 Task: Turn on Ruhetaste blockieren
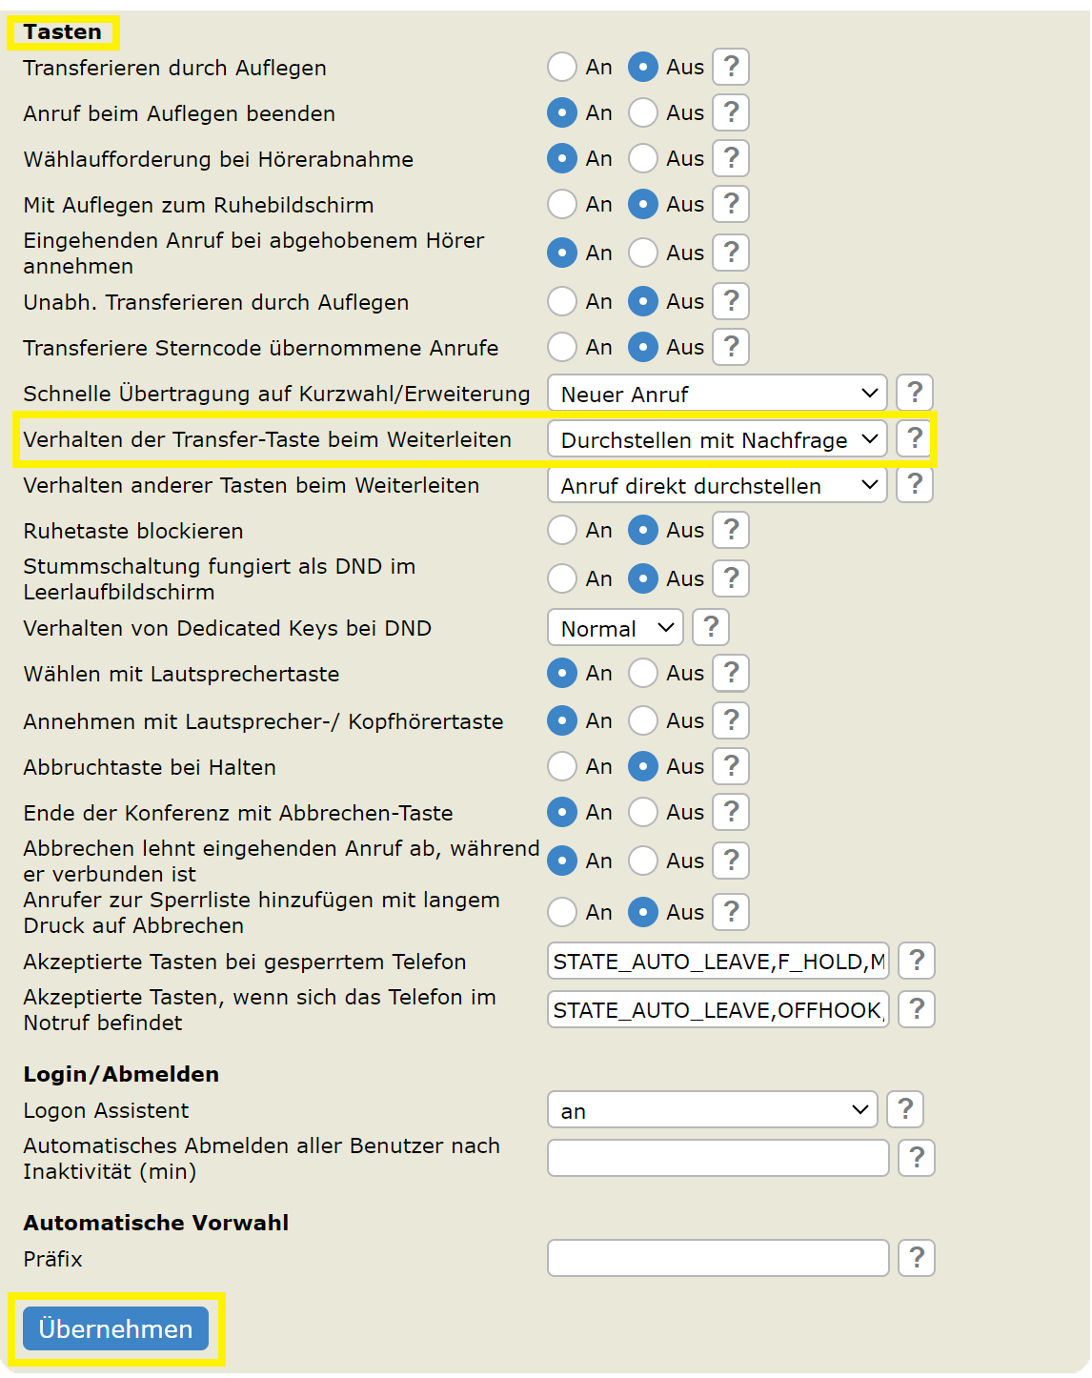click(562, 531)
